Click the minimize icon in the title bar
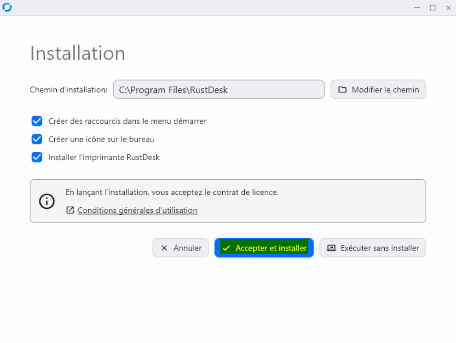Image resolution: width=456 pixels, height=343 pixels. (417, 8)
